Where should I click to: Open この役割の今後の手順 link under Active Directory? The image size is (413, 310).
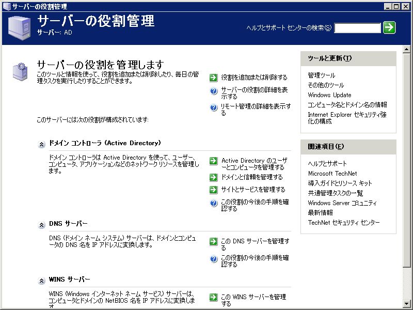255,205
